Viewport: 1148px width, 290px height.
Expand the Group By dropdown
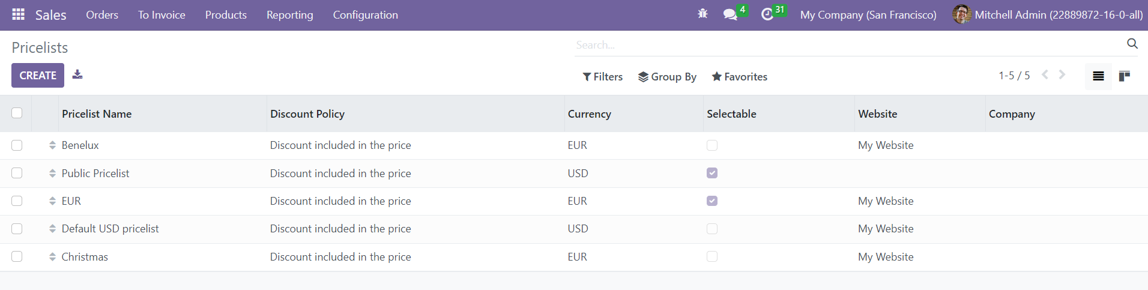point(667,77)
